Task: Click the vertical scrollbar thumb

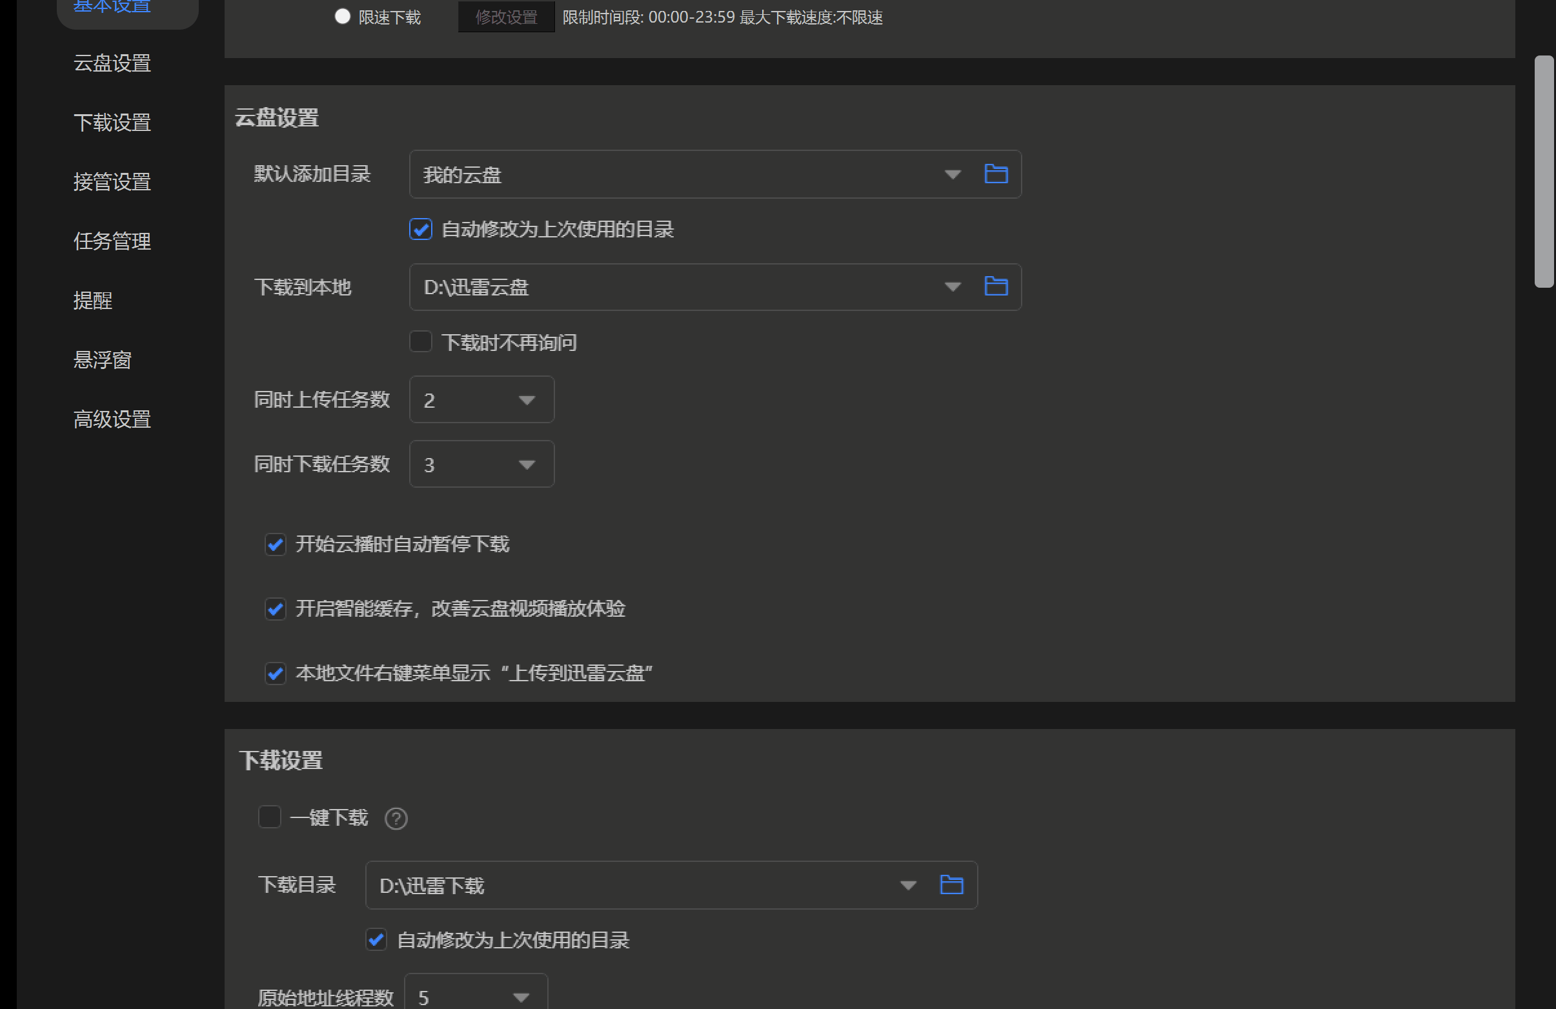Action: [1544, 171]
